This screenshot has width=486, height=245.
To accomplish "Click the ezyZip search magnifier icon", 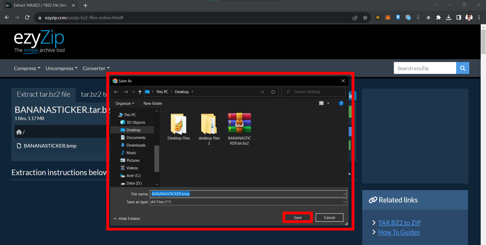I will click(x=462, y=68).
